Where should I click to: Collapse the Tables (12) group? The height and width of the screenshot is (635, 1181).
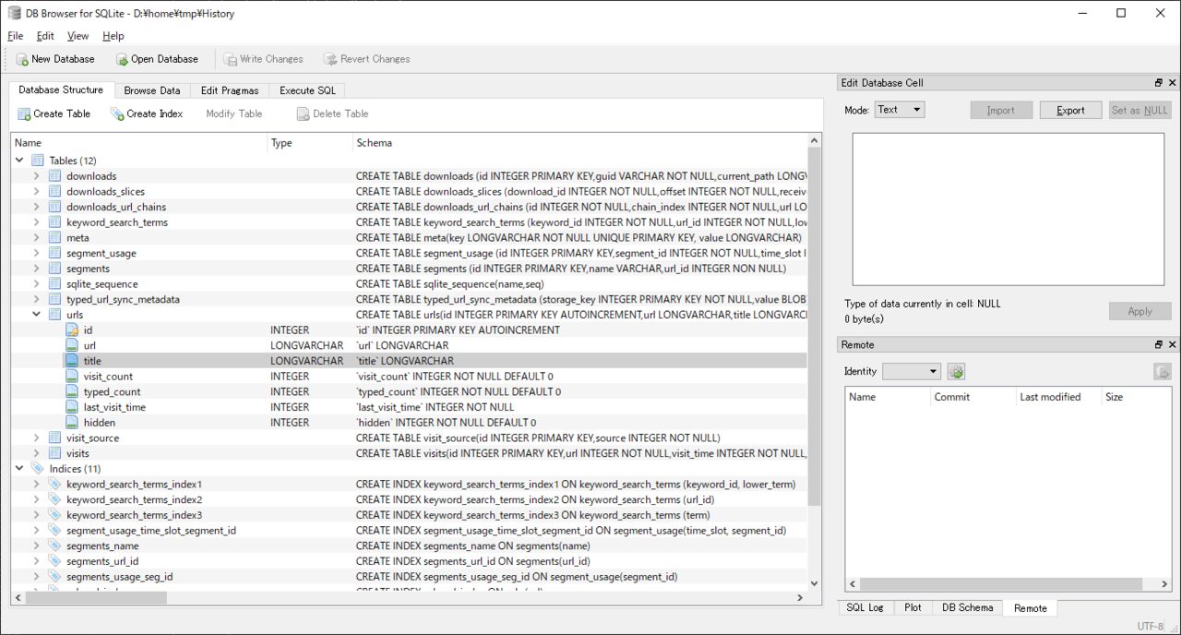[20, 161]
